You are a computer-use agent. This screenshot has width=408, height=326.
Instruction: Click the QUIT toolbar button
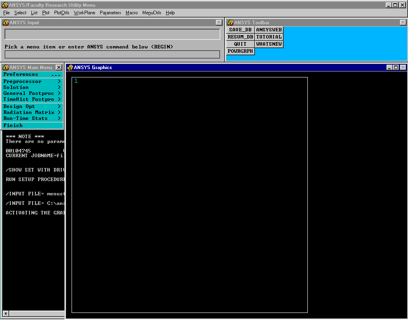click(240, 44)
